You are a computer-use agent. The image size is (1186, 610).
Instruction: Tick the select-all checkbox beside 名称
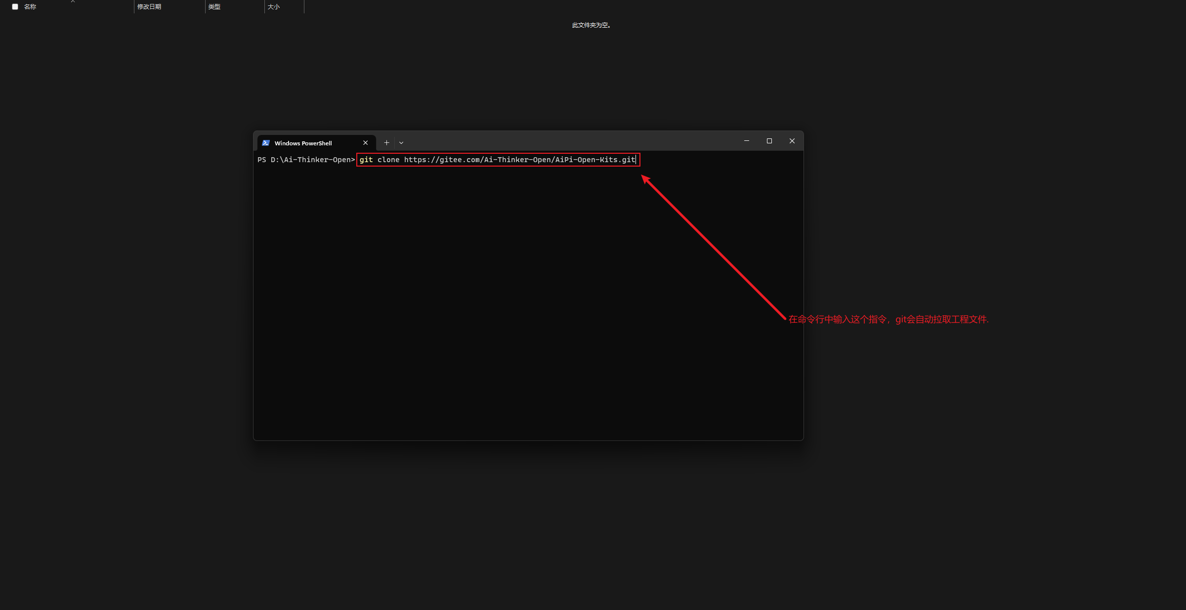[x=15, y=7]
